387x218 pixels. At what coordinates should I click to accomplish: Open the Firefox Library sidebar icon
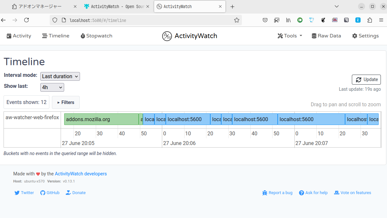[x=288, y=20]
